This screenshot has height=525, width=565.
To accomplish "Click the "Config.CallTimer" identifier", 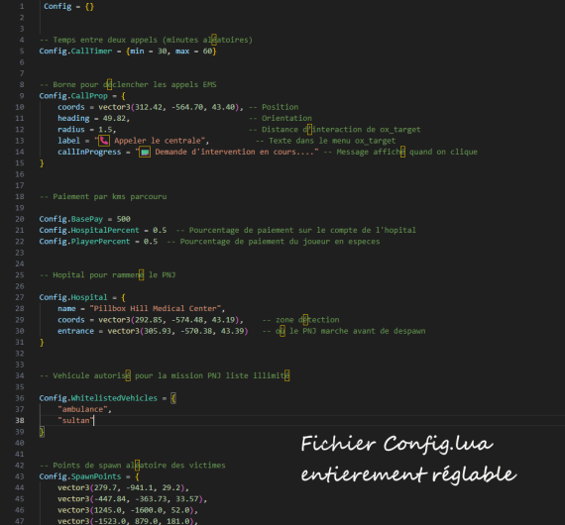I will pyautogui.click(x=75, y=52).
